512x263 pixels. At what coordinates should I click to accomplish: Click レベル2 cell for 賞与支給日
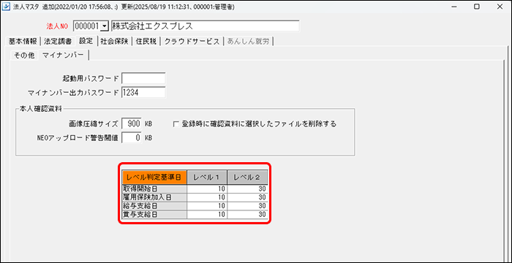[248, 214]
